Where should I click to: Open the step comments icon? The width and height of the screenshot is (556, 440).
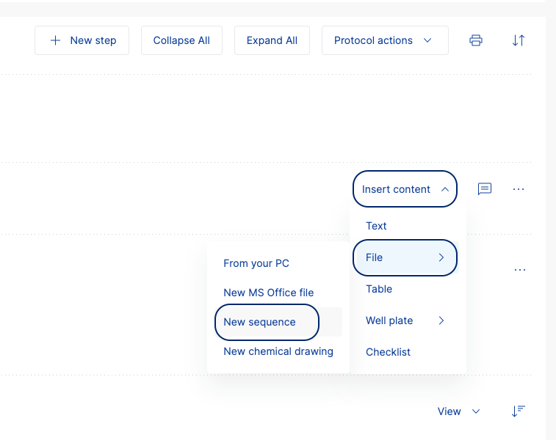point(485,189)
